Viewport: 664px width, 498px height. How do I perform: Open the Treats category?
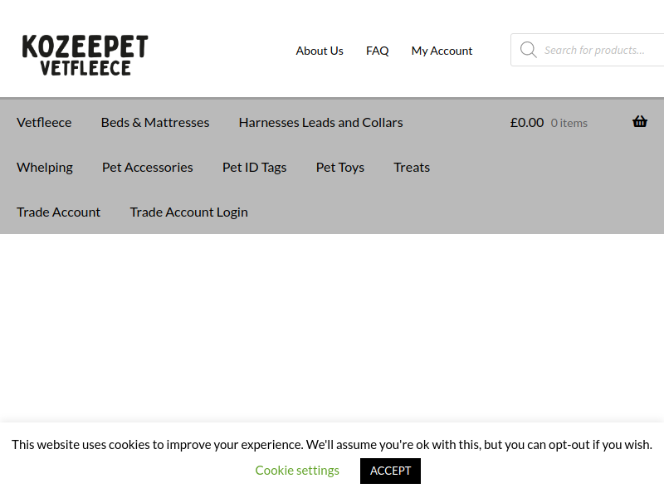412,167
